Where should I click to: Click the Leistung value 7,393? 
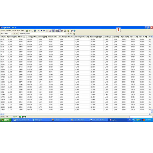click(x=40, y=49)
